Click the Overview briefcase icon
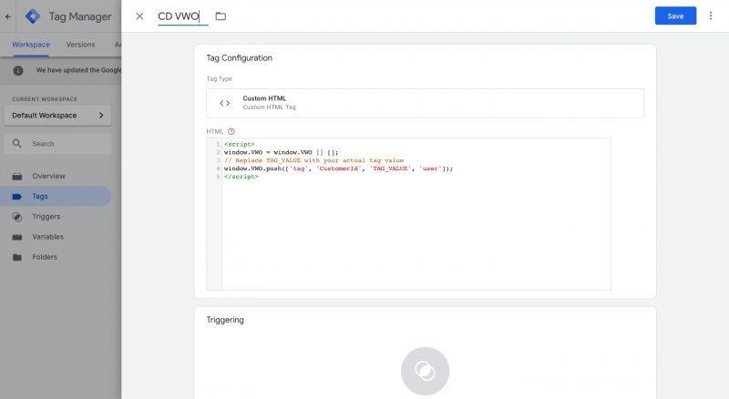Image resolution: width=729 pixels, height=399 pixels. pyautogui.click(x=17, y=176)
